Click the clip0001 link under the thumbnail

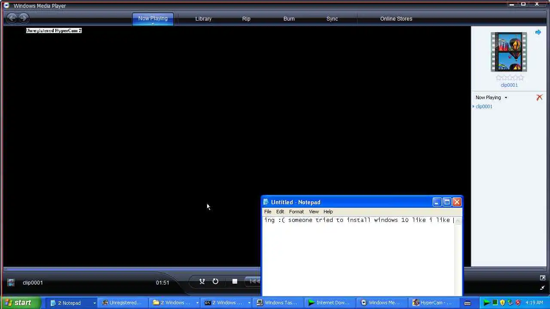coord(509,85)
